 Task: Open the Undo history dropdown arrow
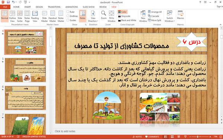coord(16,2)
